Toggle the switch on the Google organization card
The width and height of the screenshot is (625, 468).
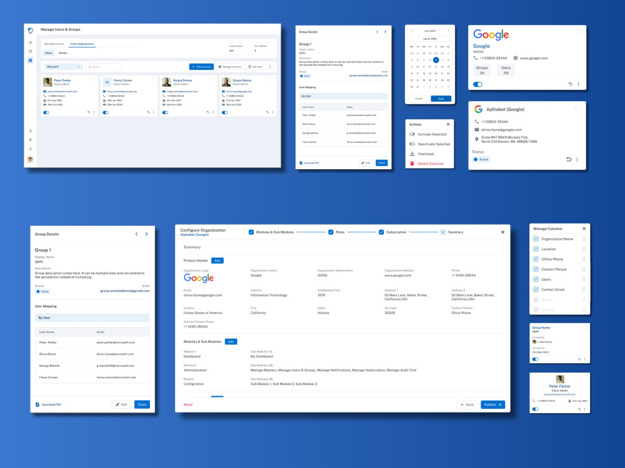pyautogui.click(x=477, y=84)
